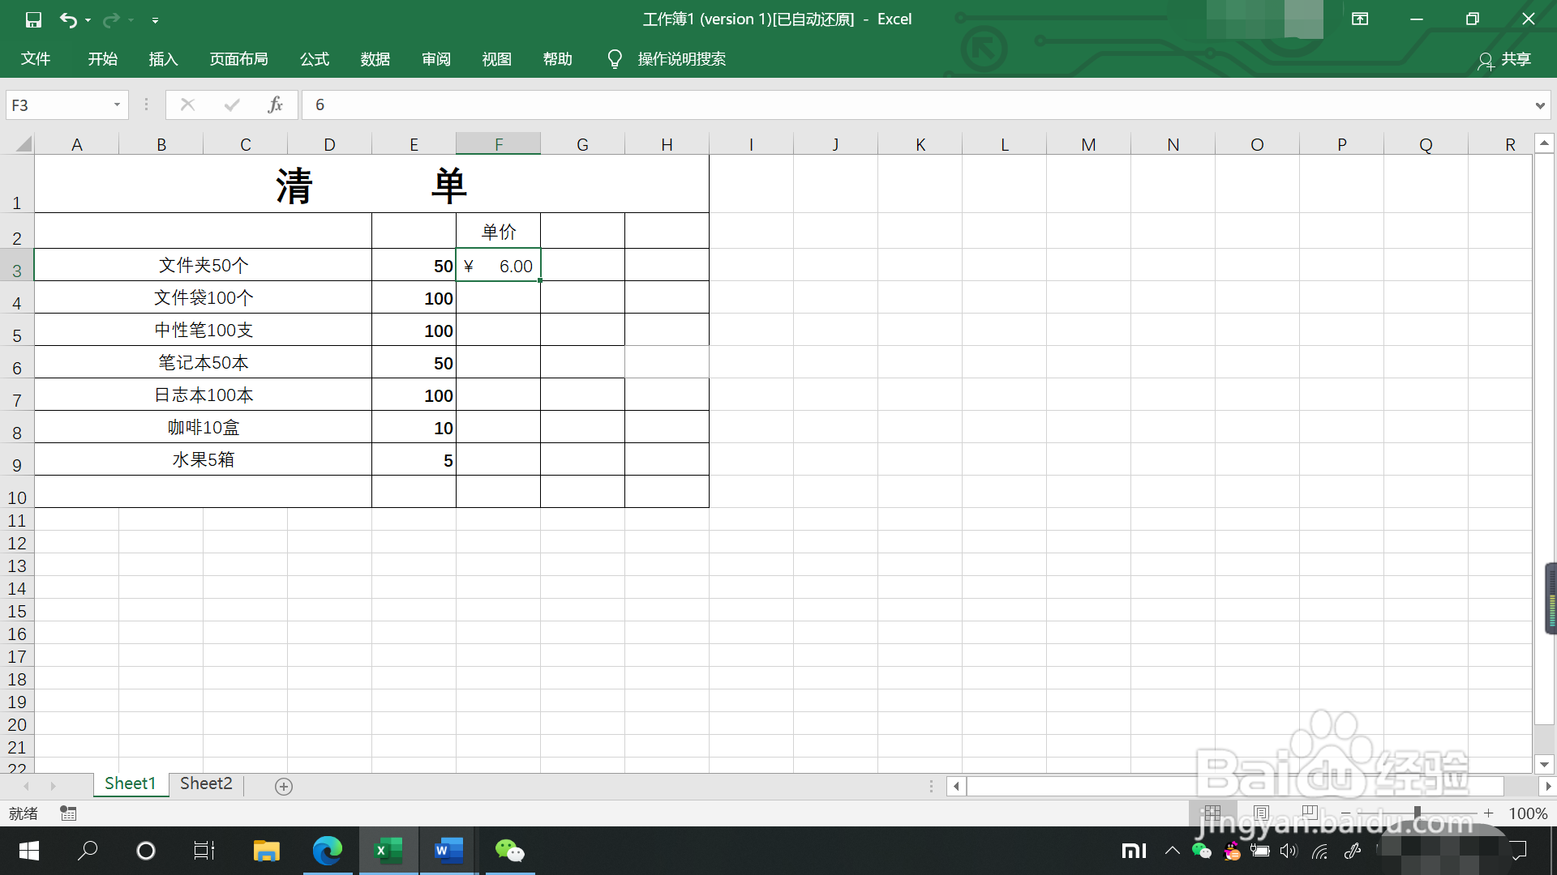Screen dimensions: 1557x875
Task: Click the Undo arrow icon
Action: click(x=68, y=19)
